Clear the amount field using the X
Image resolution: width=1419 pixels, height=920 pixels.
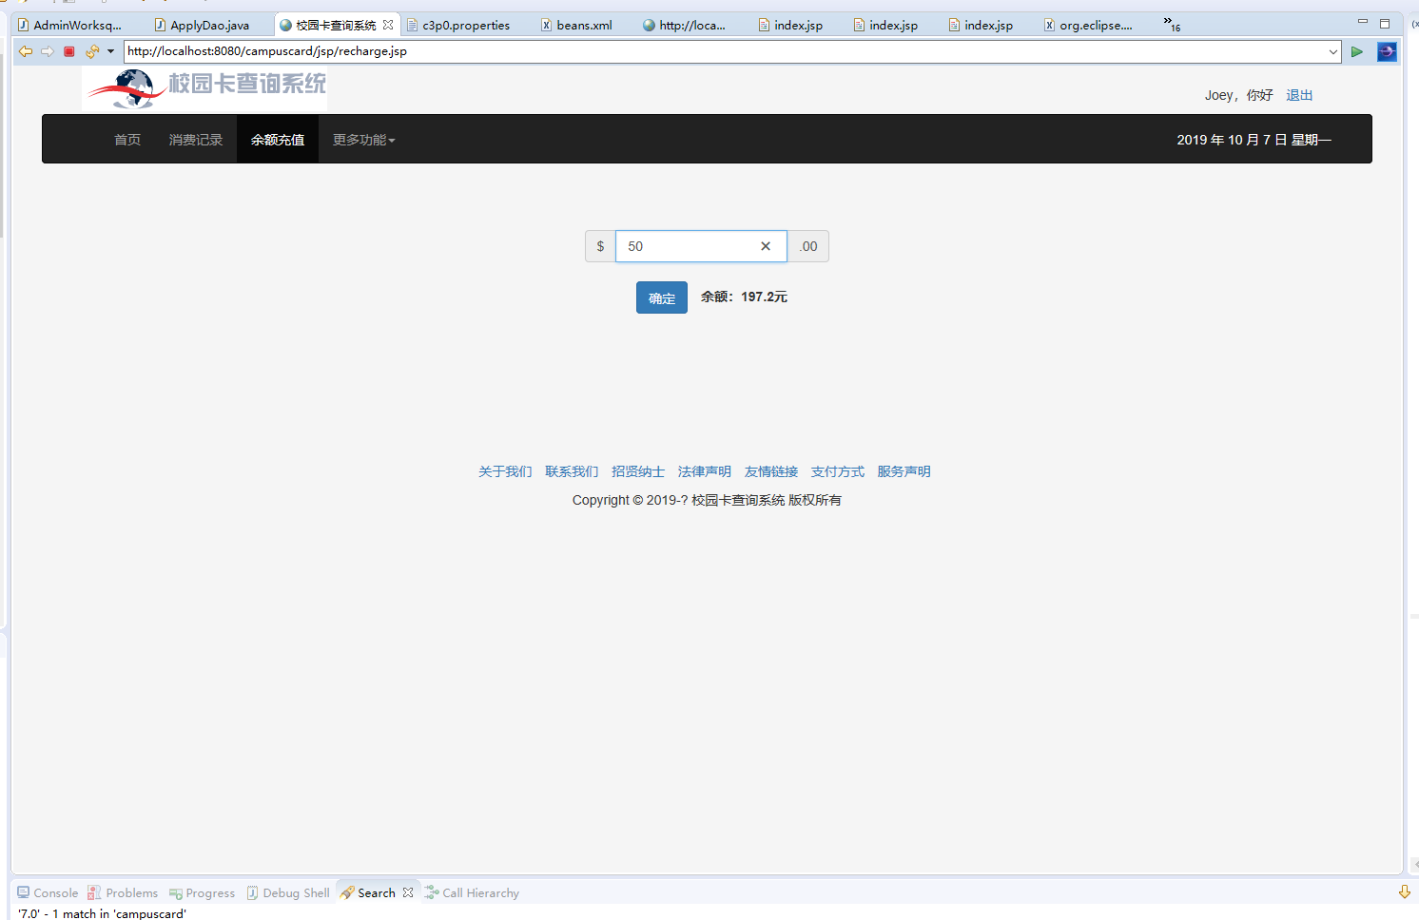766,245
